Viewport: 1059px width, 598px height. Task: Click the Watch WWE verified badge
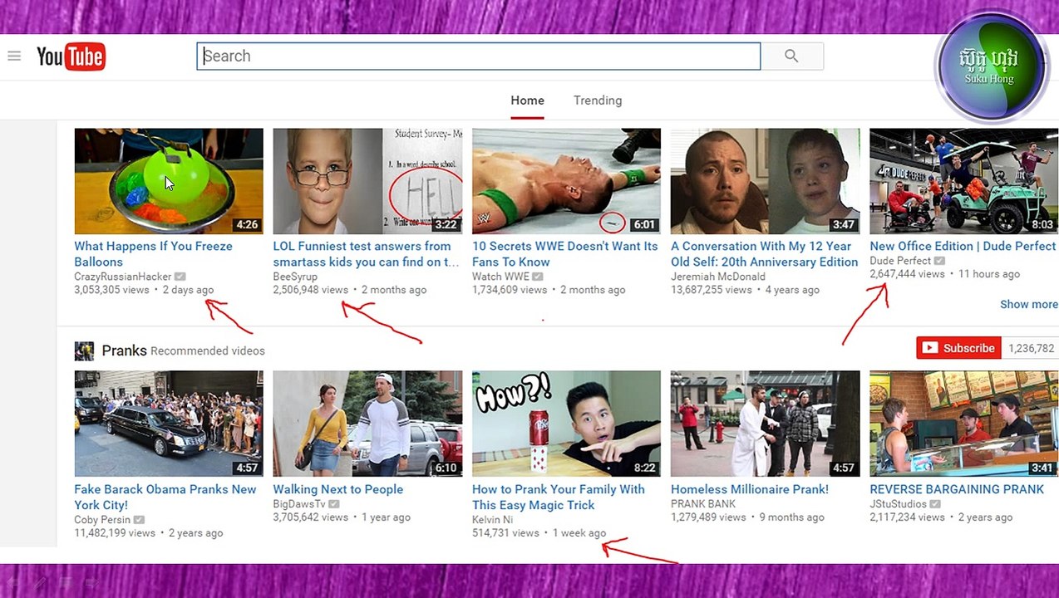[538, 277]
